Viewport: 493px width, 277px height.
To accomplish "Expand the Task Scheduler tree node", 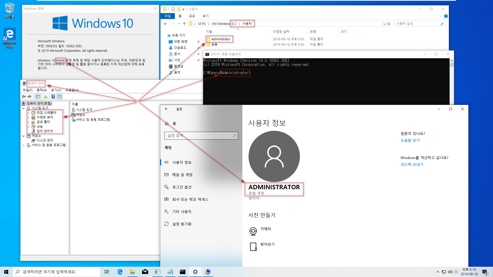I will [28, 113].
